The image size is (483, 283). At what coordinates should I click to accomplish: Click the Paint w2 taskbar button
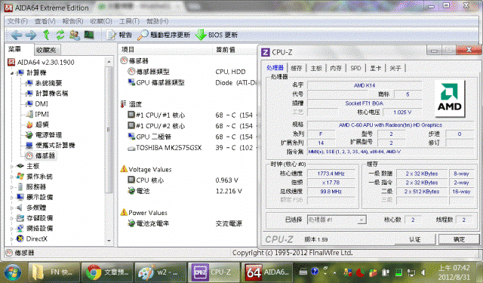[161, 272]
